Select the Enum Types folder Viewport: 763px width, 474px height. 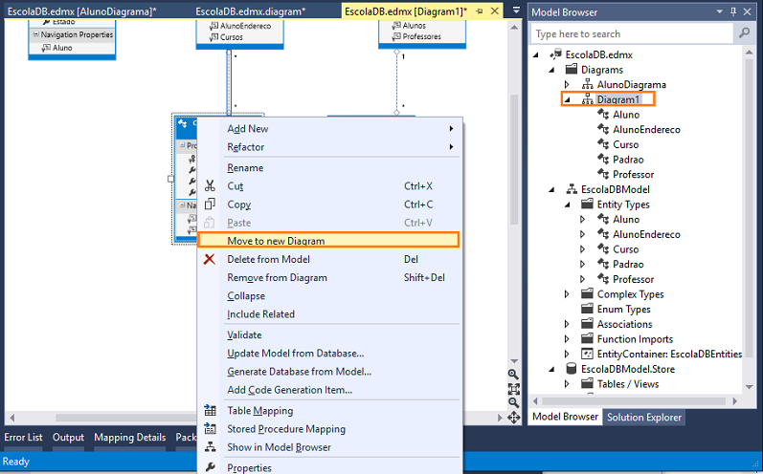point(624,310)
